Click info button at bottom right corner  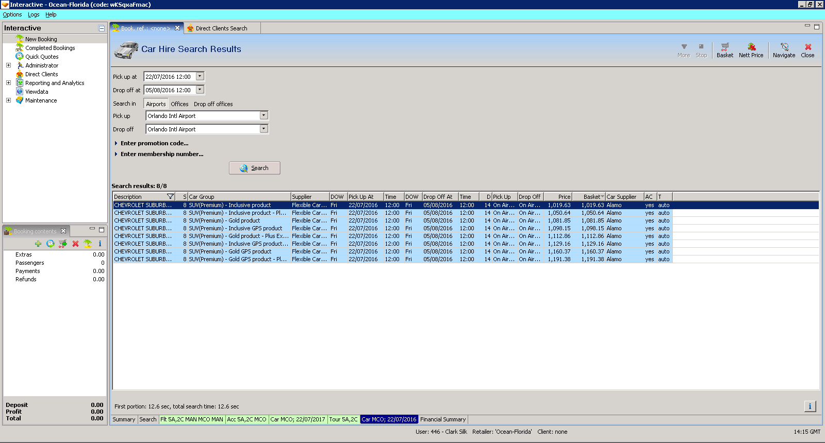pyautogui.click(x=810, y=406)
